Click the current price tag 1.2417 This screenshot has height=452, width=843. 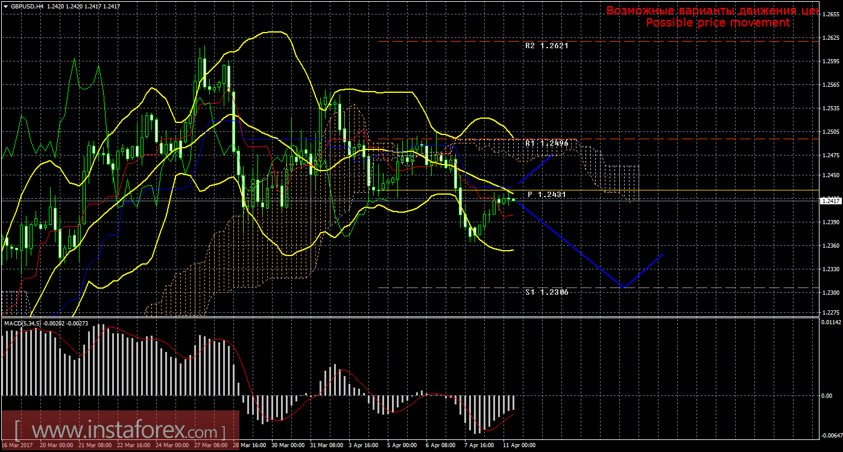coord(831,201)
